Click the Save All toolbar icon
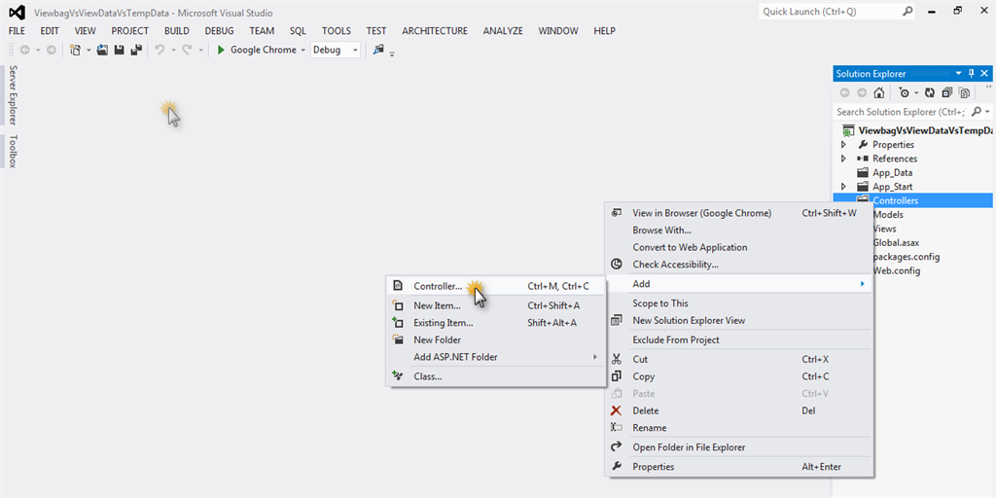996x498 pixels. point(136,50)
